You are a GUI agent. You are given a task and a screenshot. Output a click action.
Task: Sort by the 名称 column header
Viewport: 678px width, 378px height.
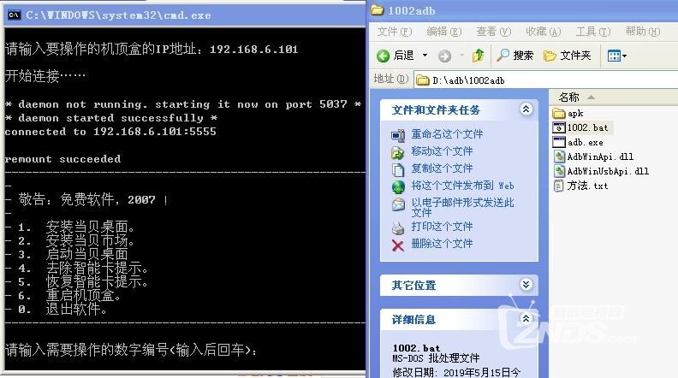point(568,97)
